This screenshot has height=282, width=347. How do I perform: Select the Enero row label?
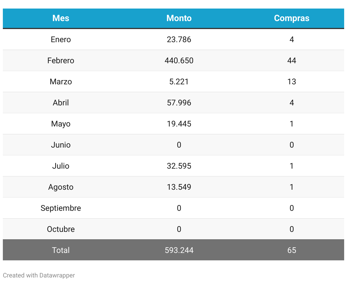click(x=61, y=39)
